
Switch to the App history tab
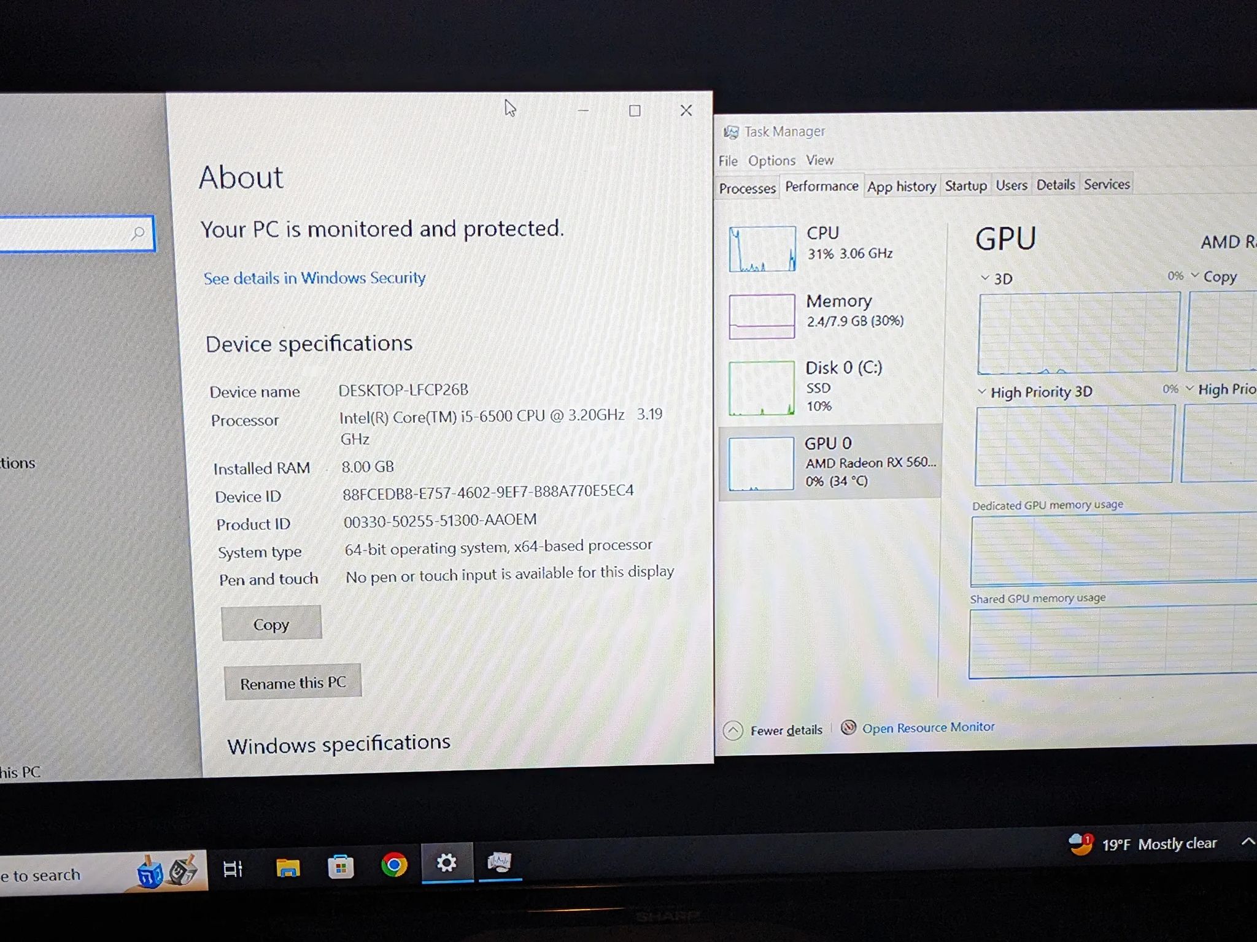[x=902, y=186]
